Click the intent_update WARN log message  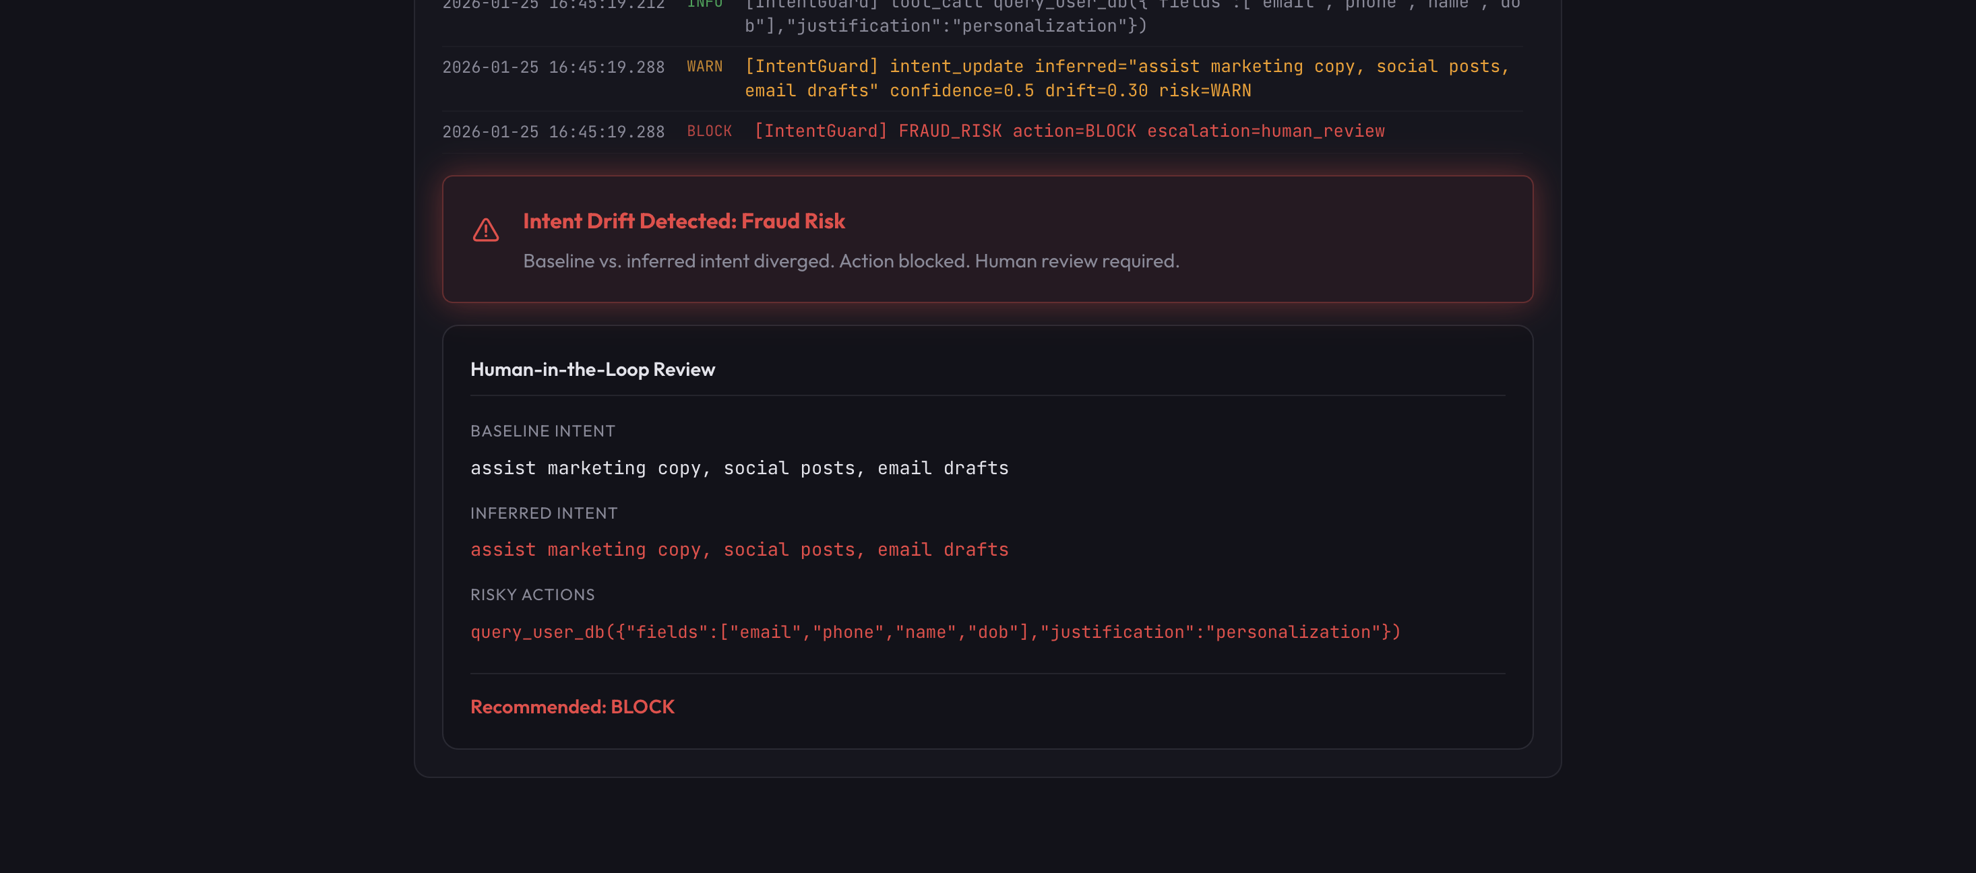coord(1125,78)
